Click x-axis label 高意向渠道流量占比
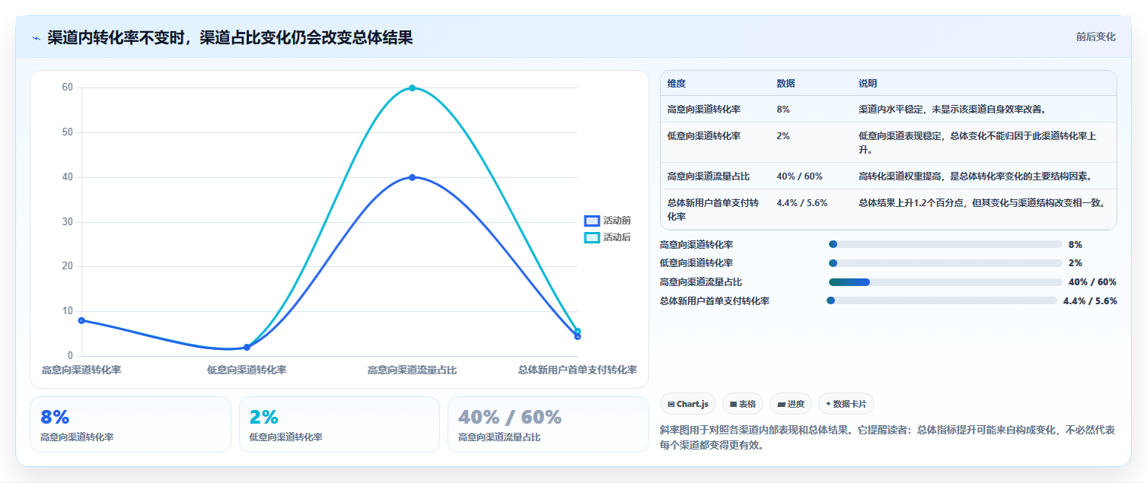This screenshot has width=1147, height=483. coord(412,370)
